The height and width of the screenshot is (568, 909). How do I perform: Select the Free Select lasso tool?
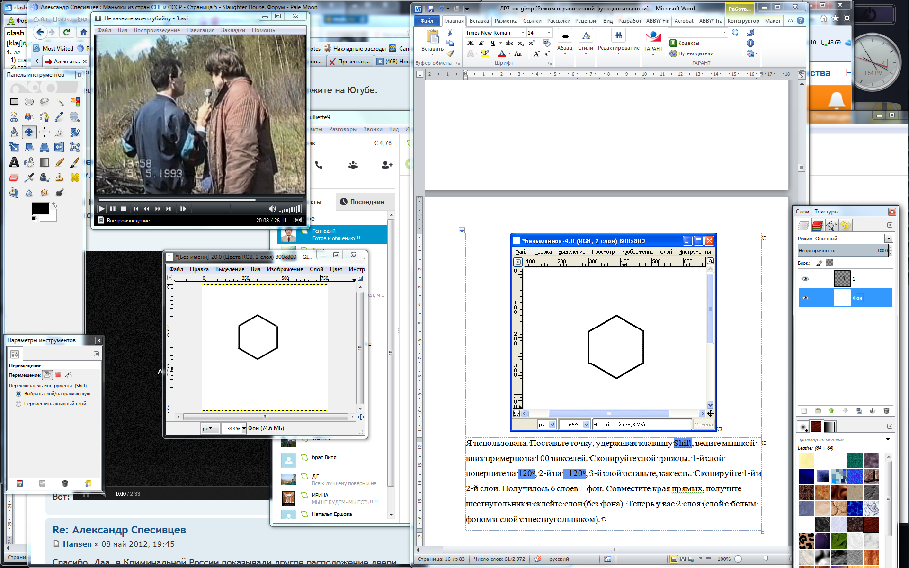tap(45, 102)
